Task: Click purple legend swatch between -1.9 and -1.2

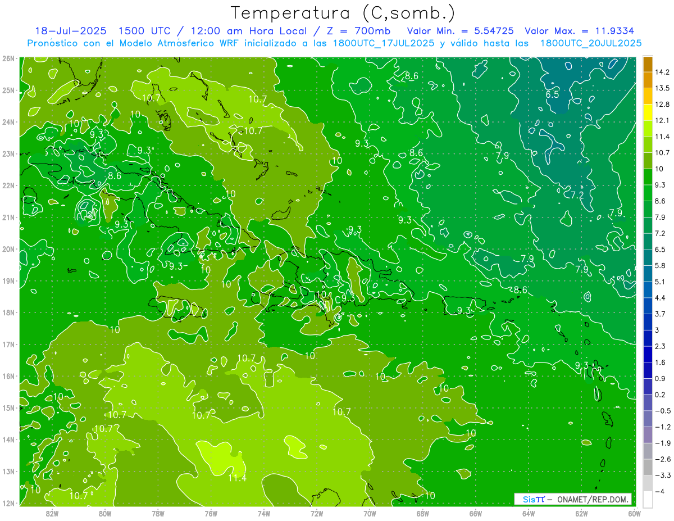Action: [648, 434]
